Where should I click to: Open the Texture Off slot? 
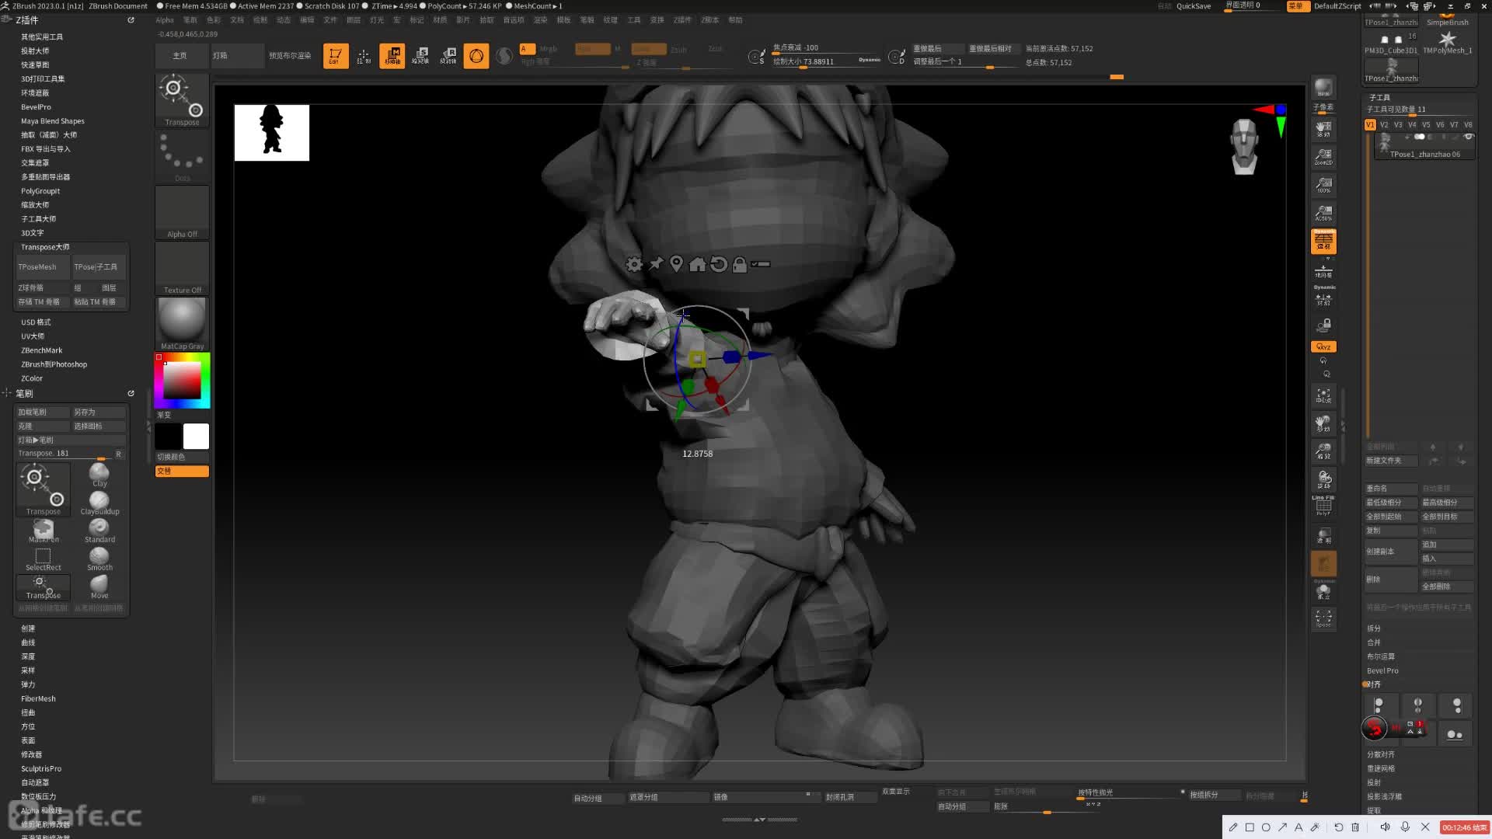(x=182, y=268)
